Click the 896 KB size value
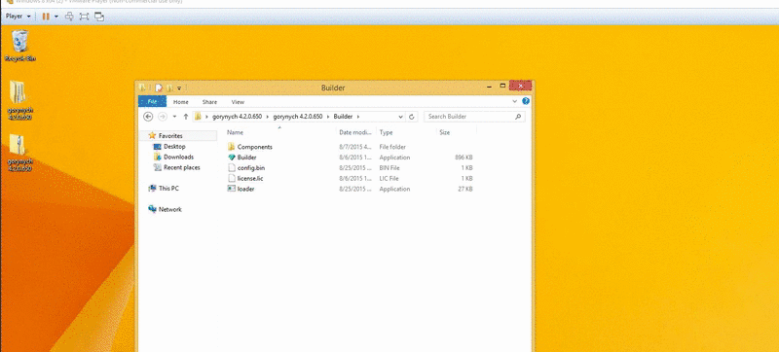This screenshot has width=779, height=352. (x=464, y=158)
